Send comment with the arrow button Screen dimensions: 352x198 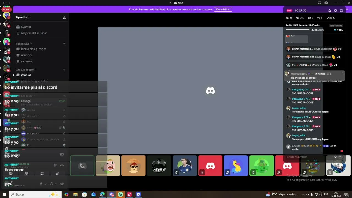click(x=340, y=157)
